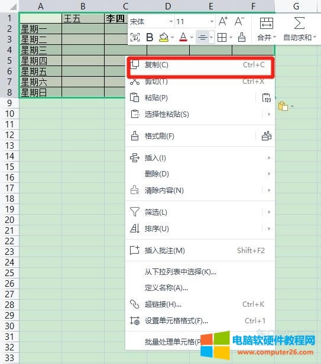The image size is (321, 364).
Task: Expand the Filter submenu arrow
Action: click(269, 212)
